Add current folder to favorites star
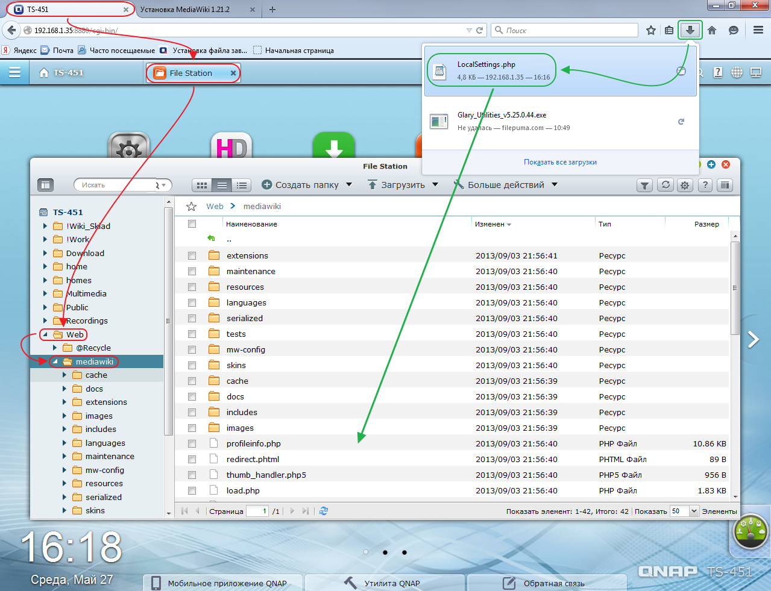Image resolution: width=771 pixels, height=591 pixels. point(192,207)
